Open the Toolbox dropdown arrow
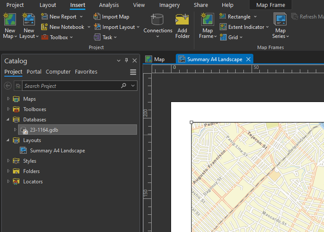This screenshot has width=324, height=232. tap(72, 37)
